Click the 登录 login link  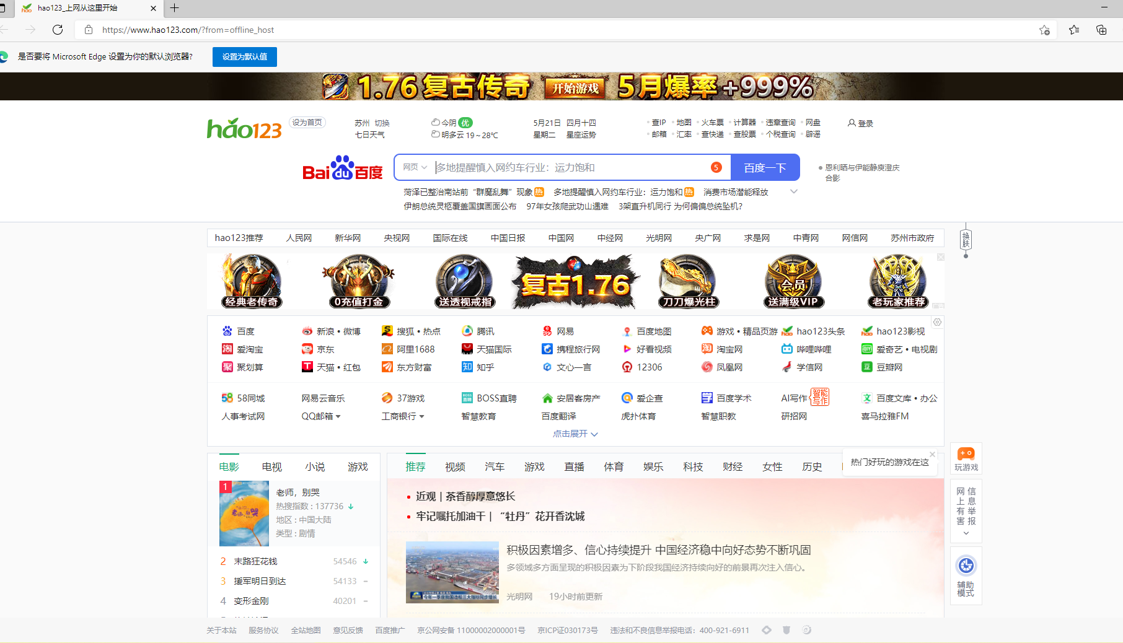(861, 123)
